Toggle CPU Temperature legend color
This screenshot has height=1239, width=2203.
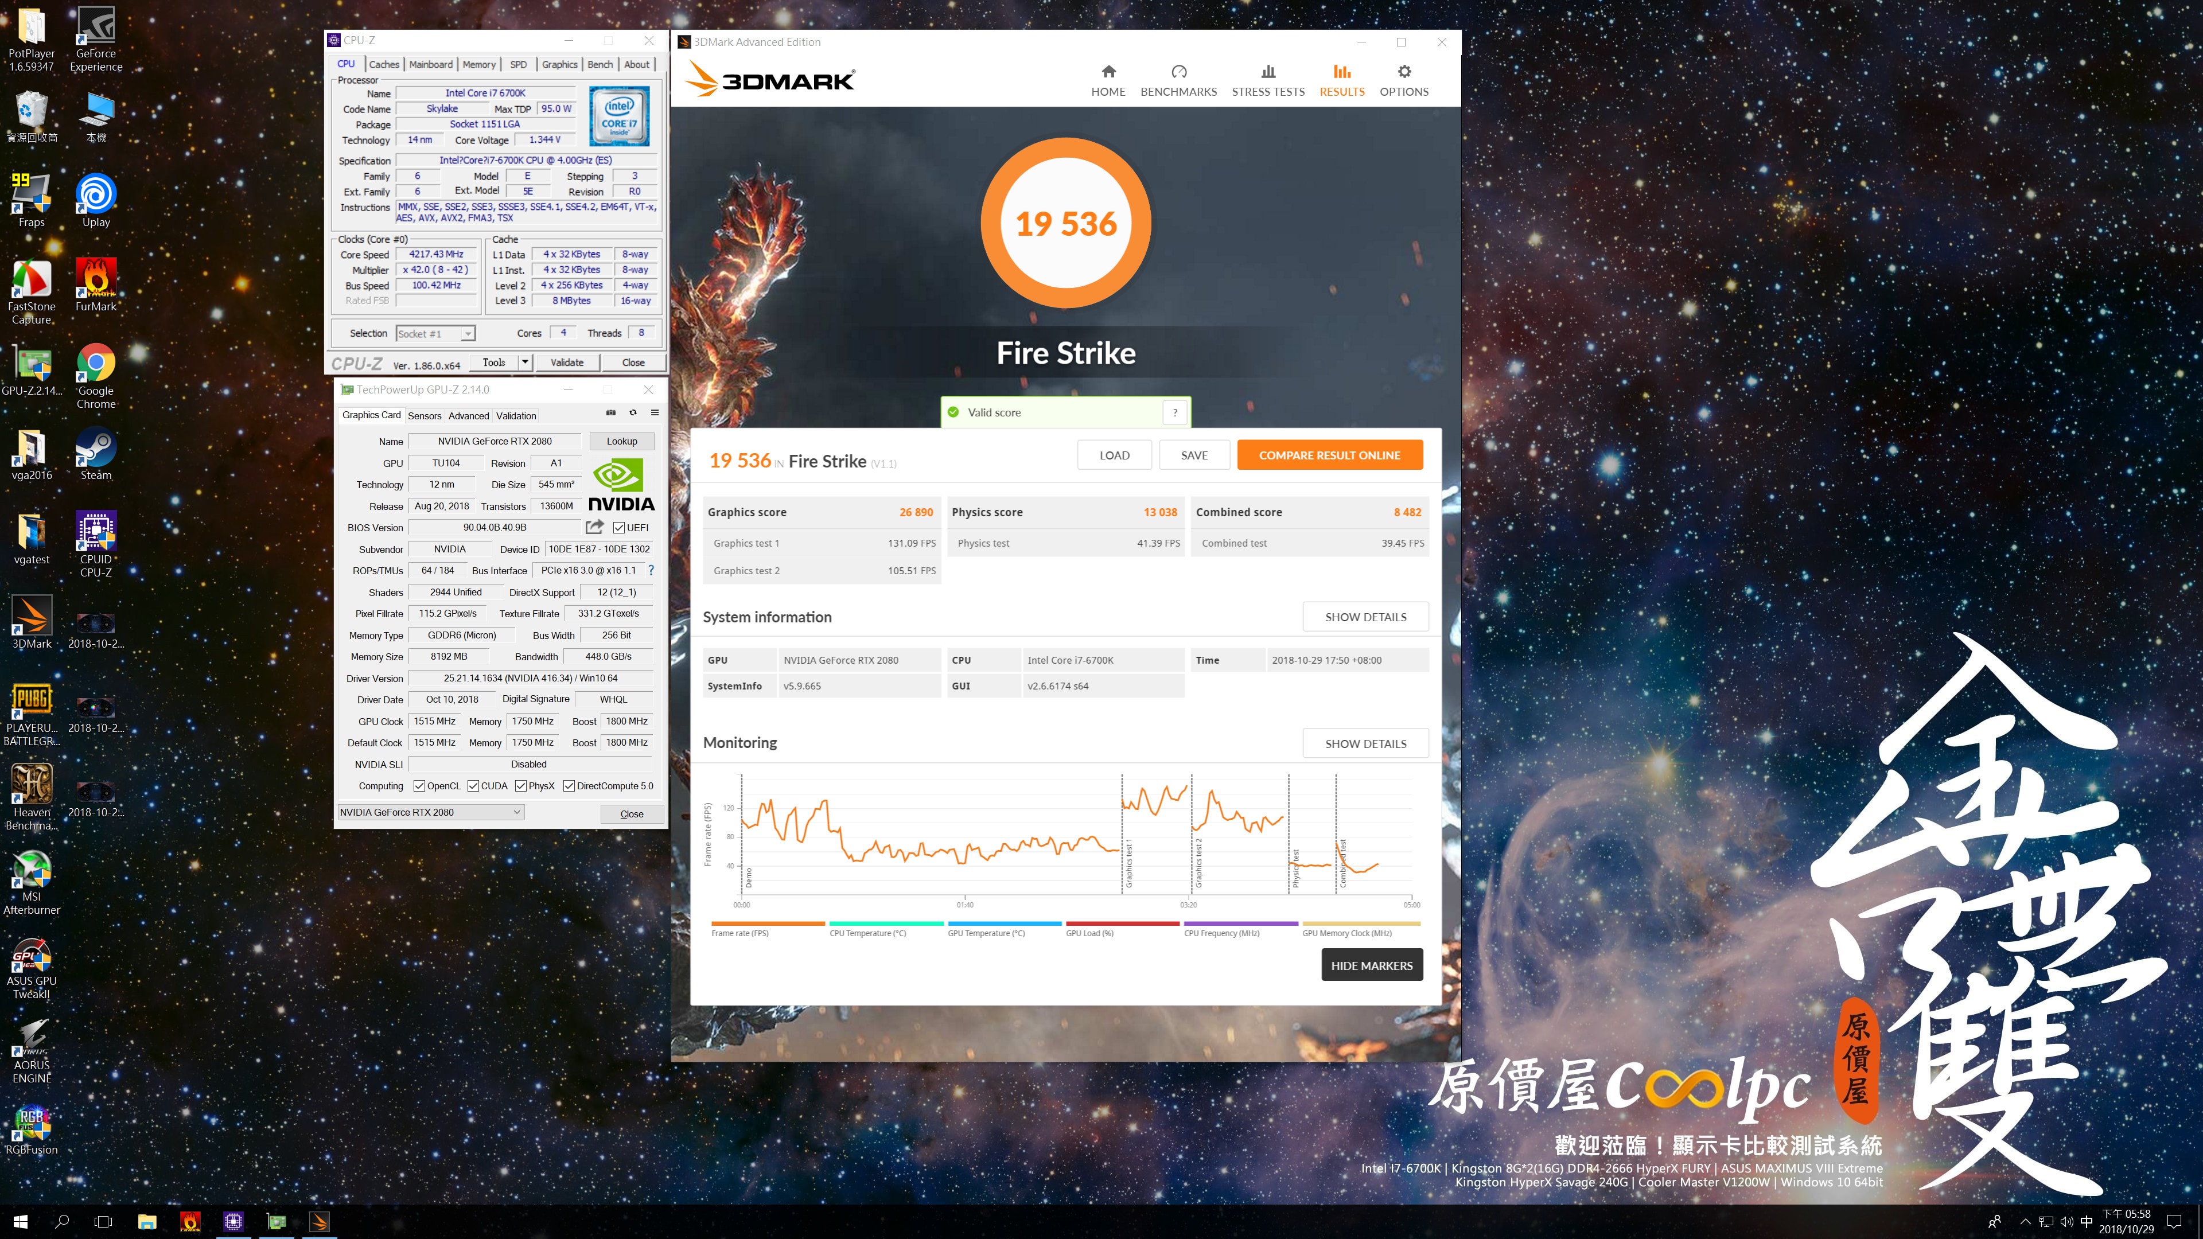(x=886, y=924)
